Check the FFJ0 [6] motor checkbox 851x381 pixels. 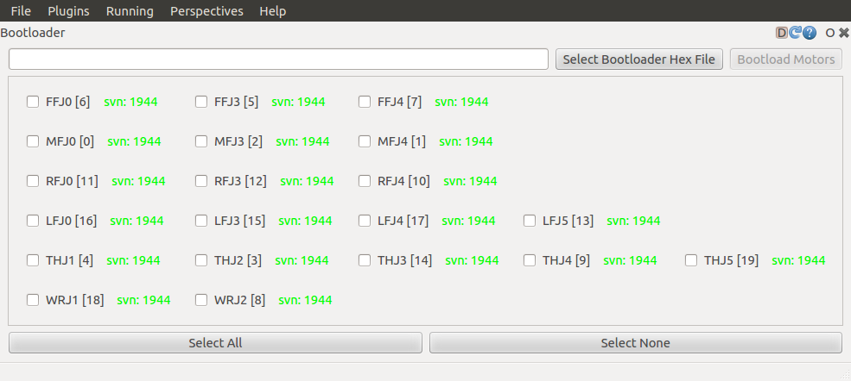click(x=33, y=102)
